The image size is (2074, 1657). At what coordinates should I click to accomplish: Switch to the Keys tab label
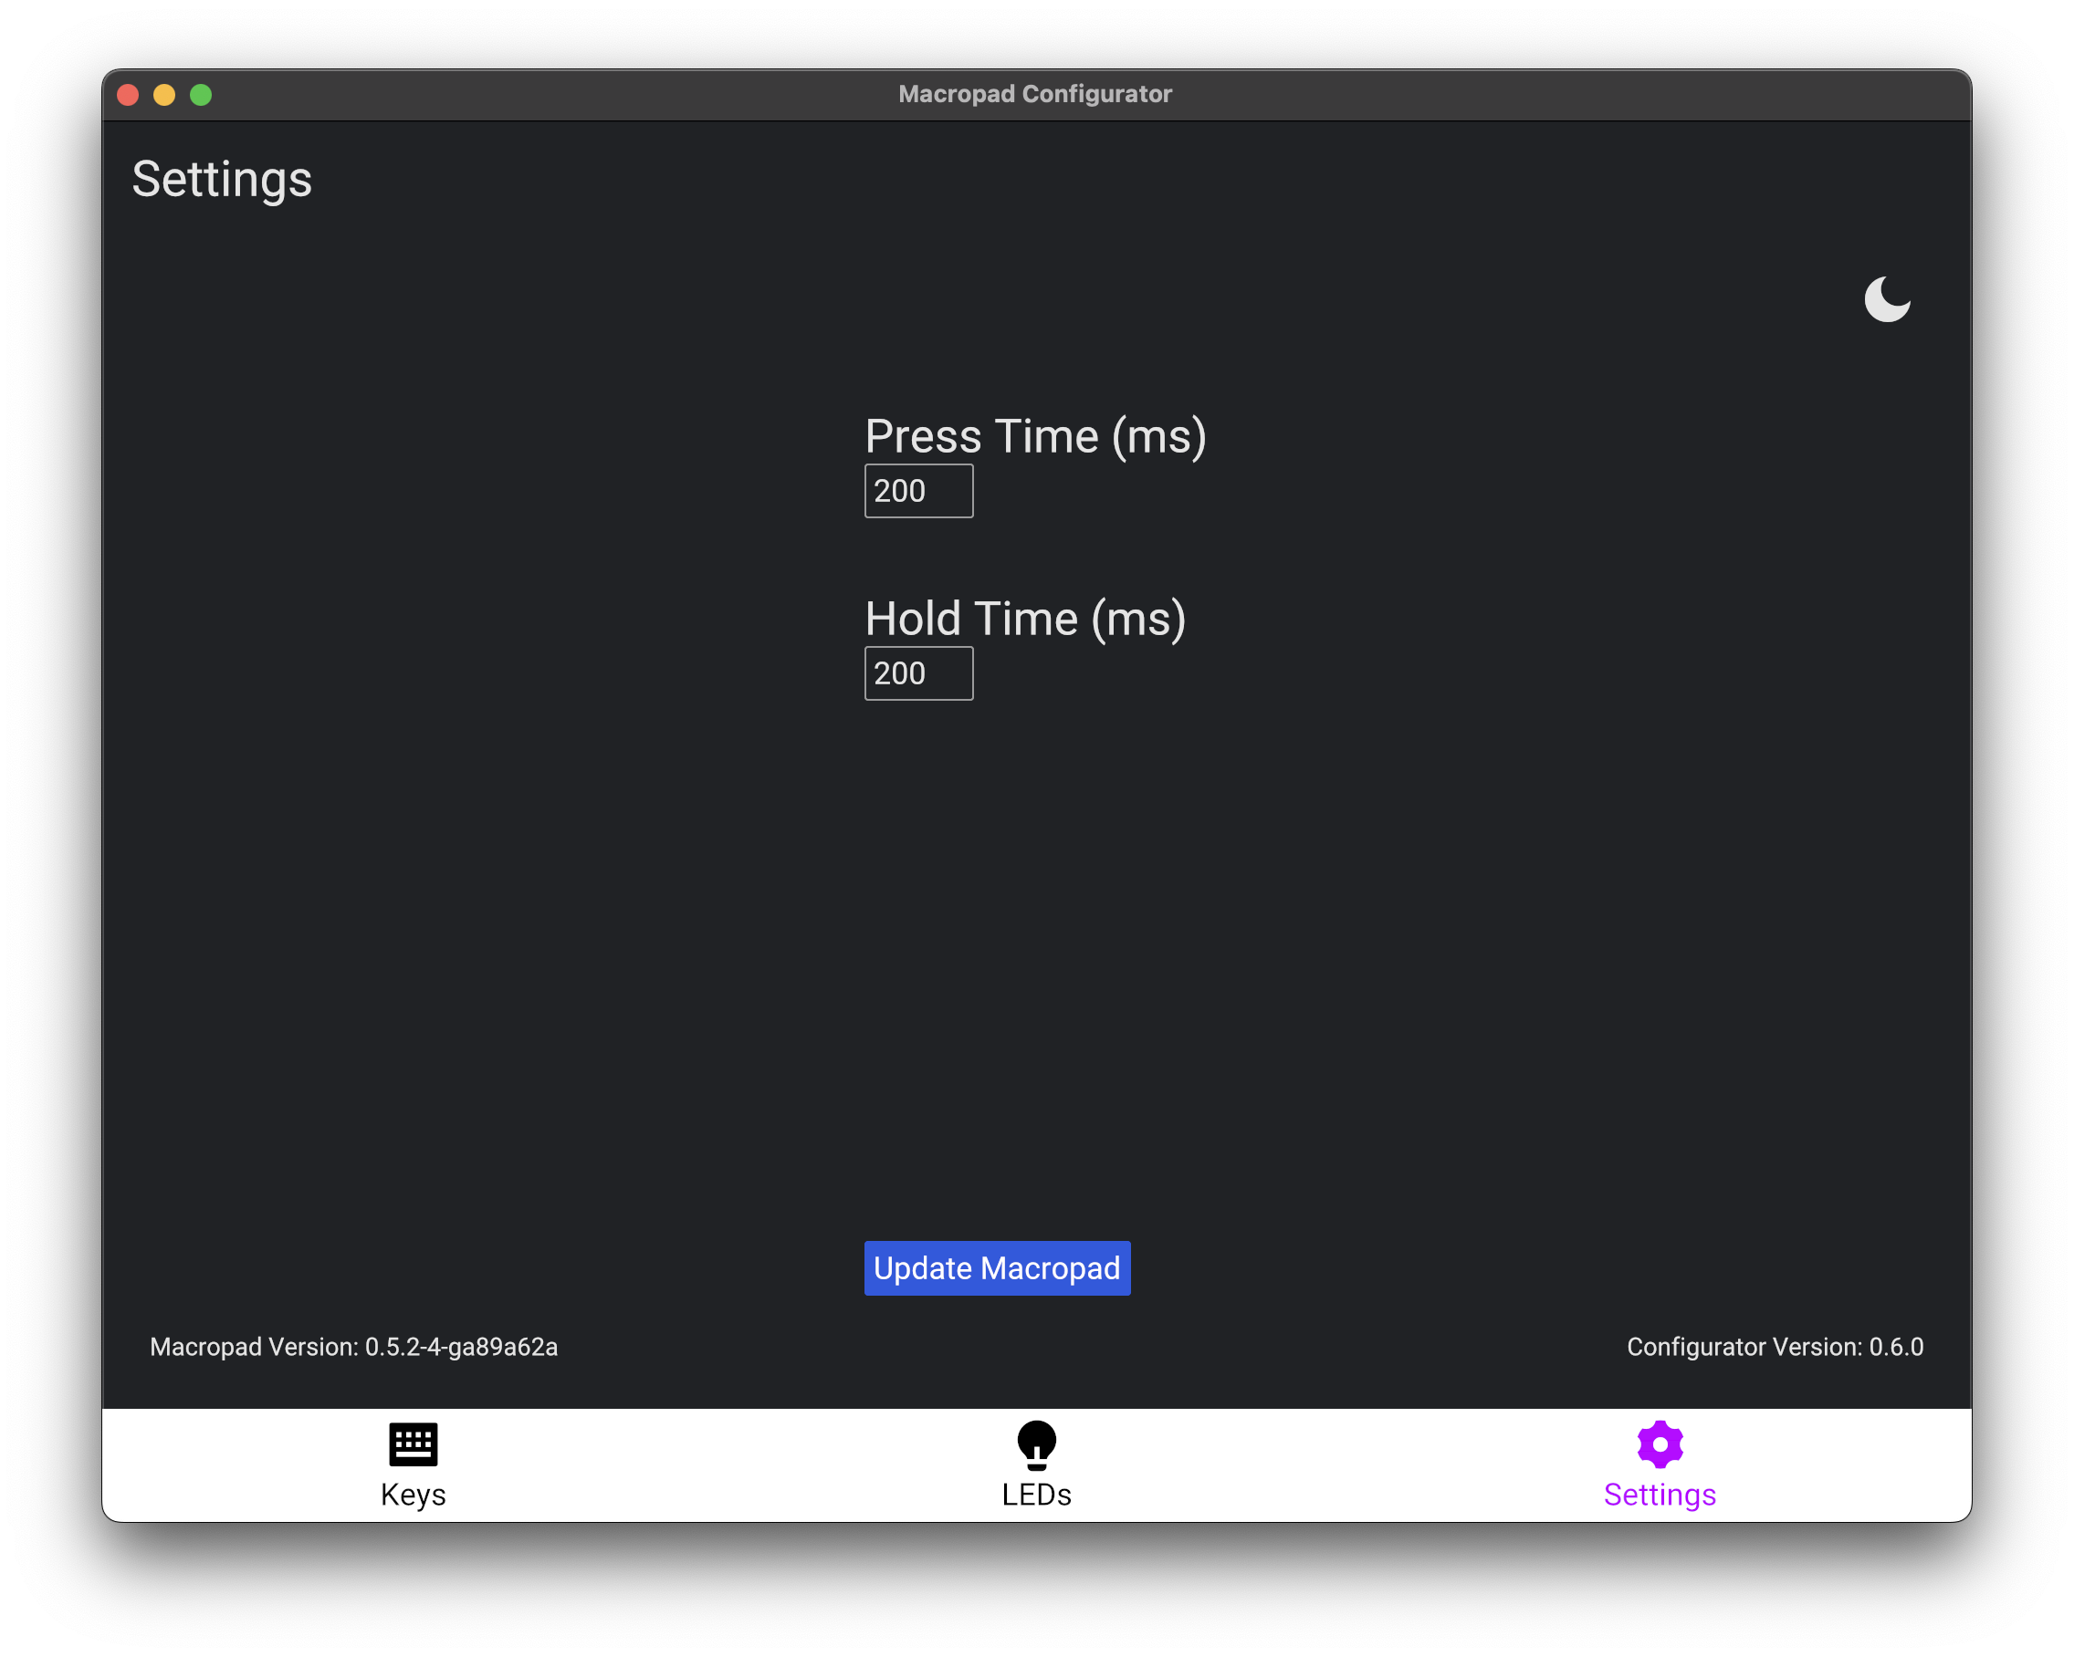tap(413, 1495)
